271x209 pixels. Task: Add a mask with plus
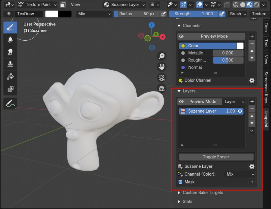252,182
